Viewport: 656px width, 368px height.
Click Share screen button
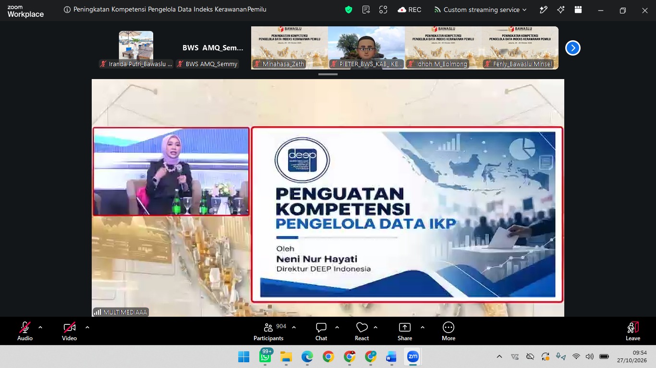click(405, 331)
